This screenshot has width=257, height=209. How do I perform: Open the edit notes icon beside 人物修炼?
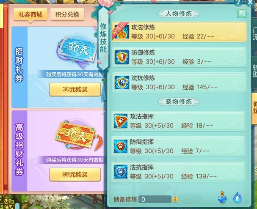(242, 13)
